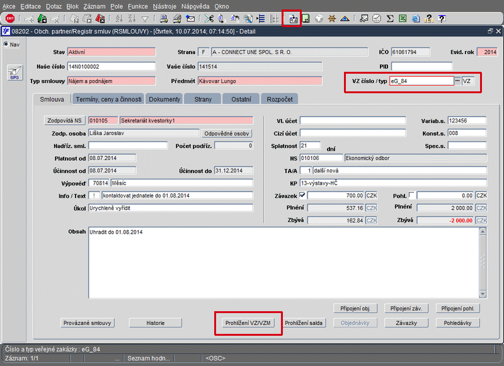Click the red EXIT stop-sign icon
This screenshot has width=504, height=366.
[x=10, y=19]
